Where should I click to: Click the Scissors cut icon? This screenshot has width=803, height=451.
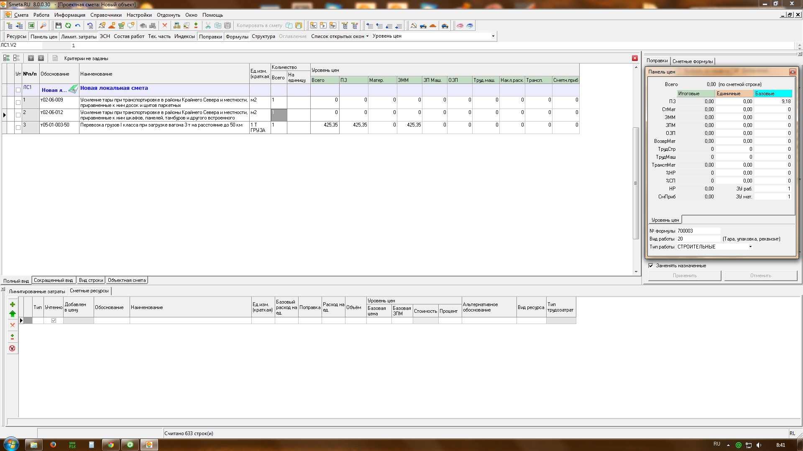pyautogui.click(x=208, y=25)
